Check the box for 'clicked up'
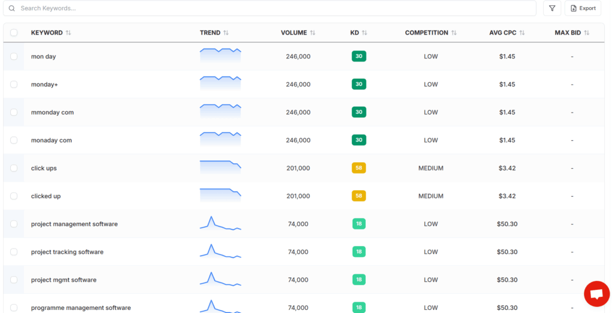Viewport: 612px width, 313px height. click(x=14, y=196)
